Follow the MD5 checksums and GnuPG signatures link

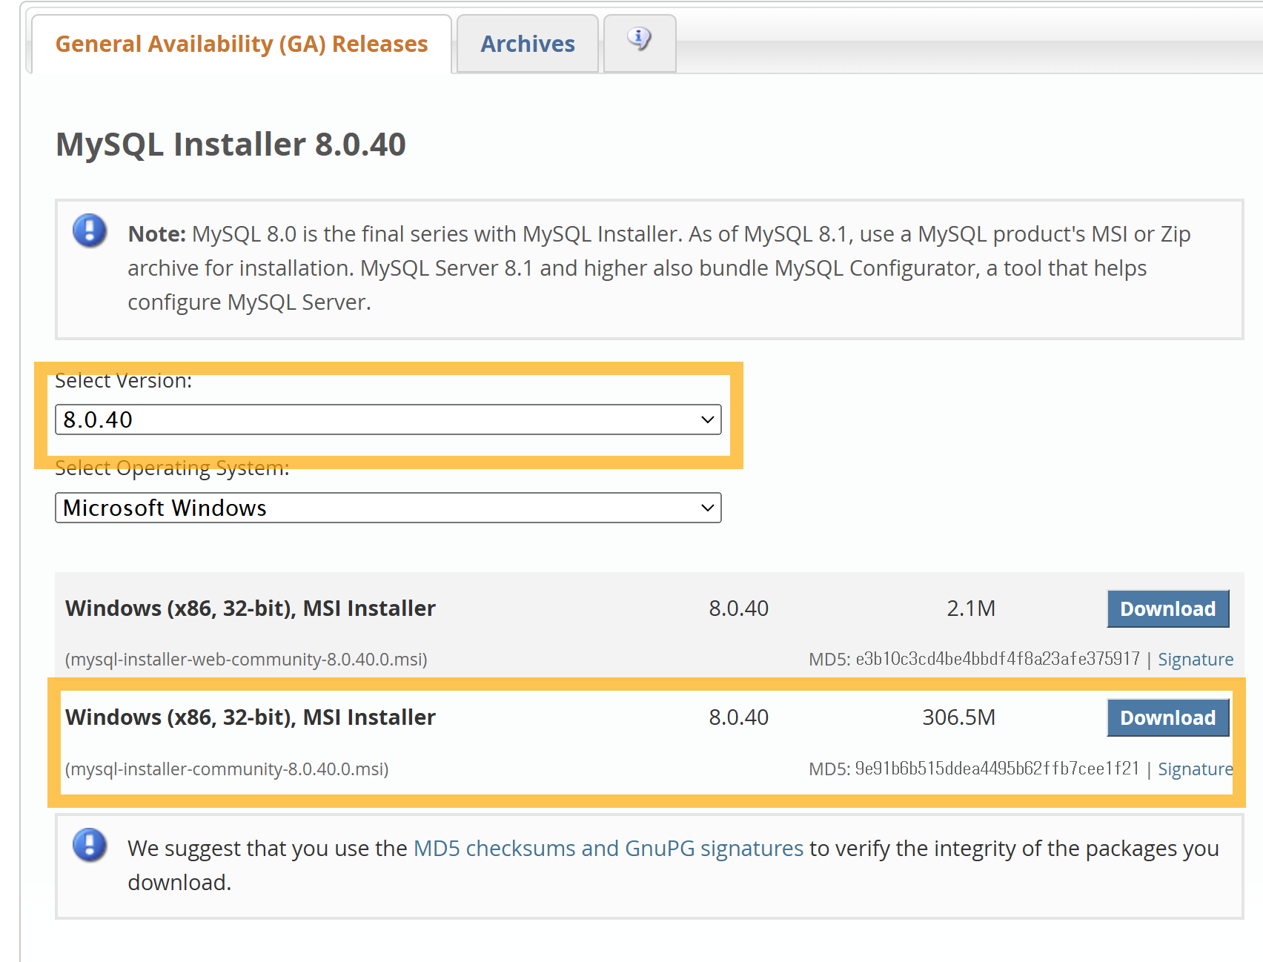tap(608, 848)
